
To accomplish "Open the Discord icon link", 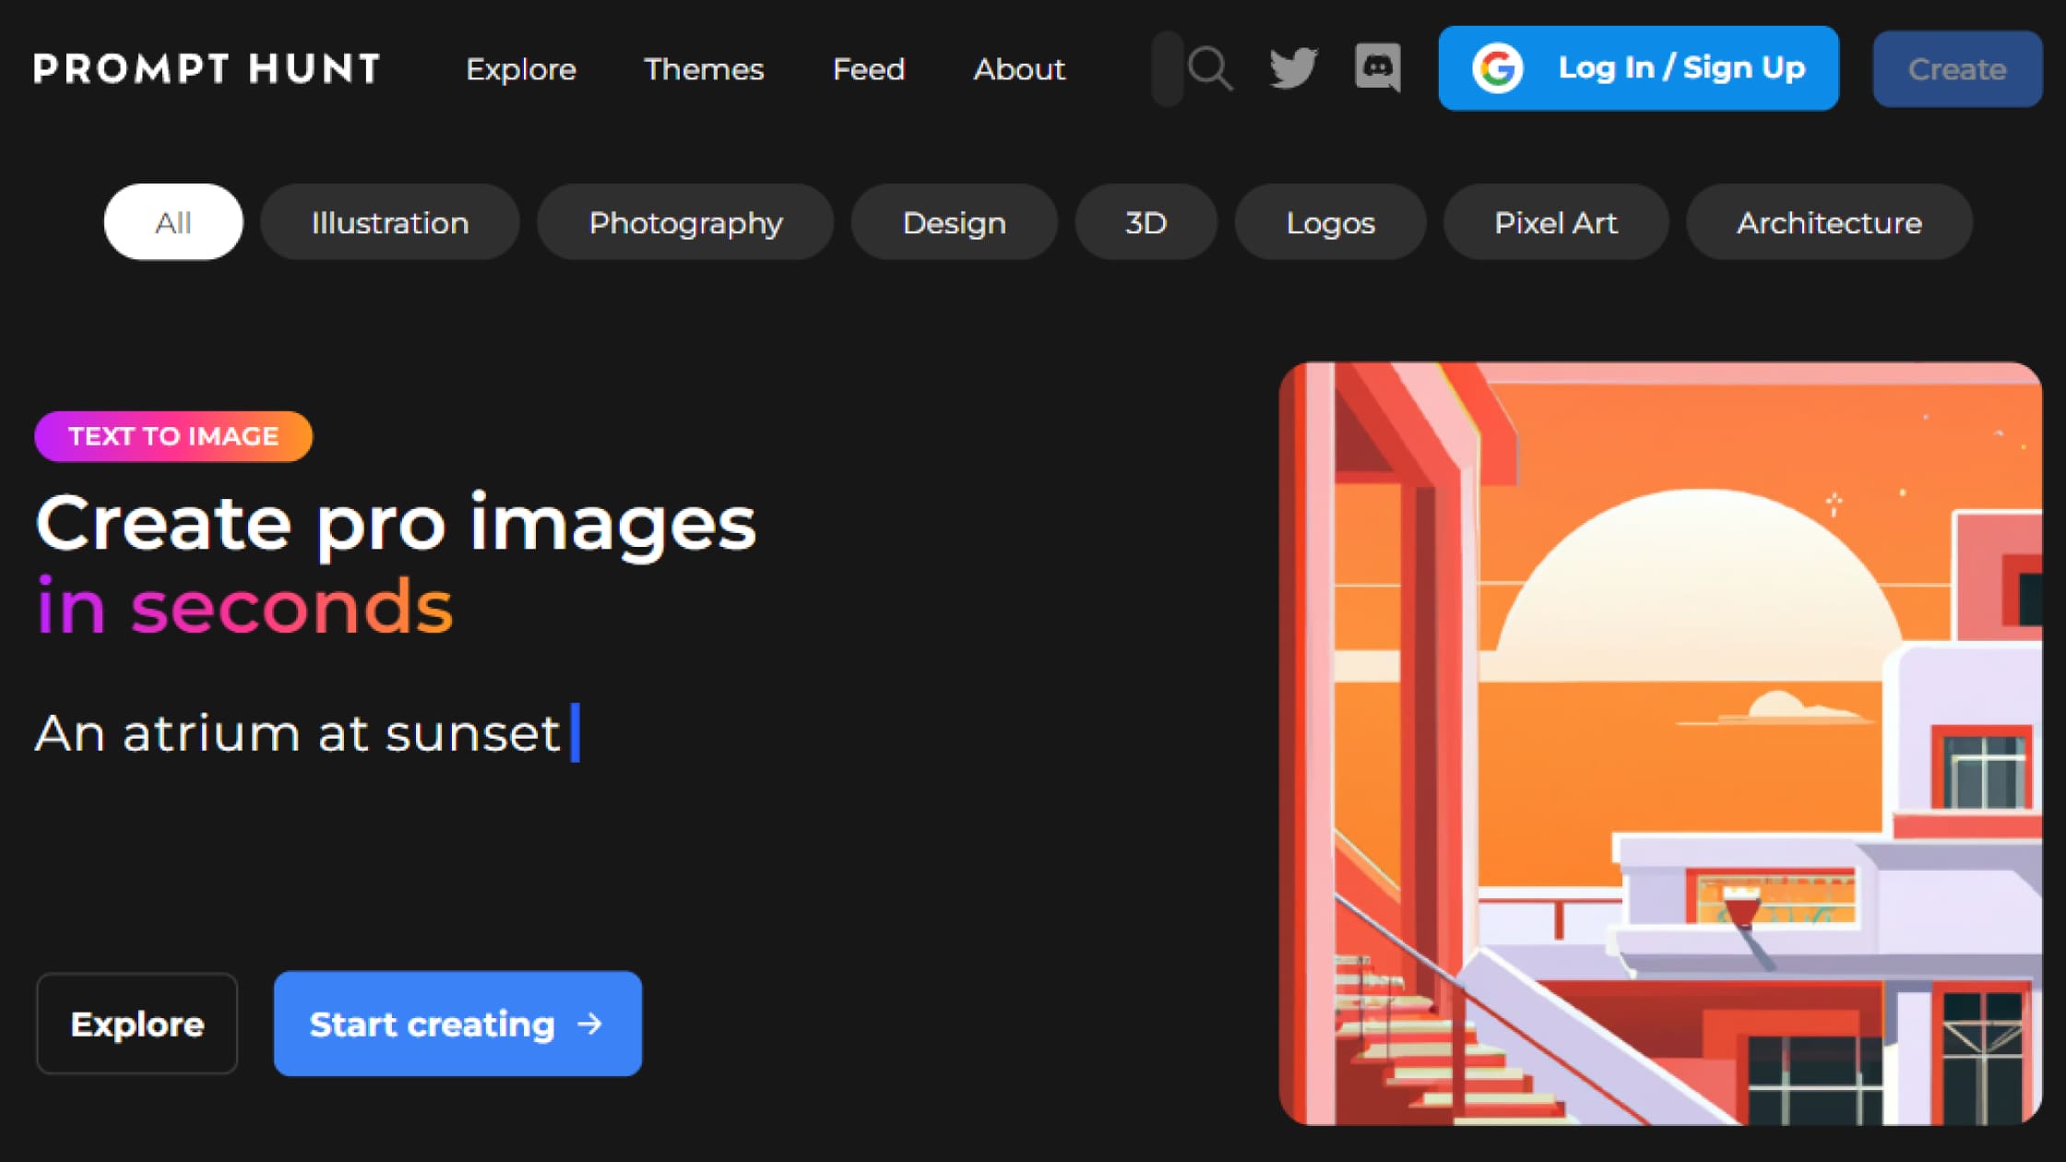I will [1378, 68].
